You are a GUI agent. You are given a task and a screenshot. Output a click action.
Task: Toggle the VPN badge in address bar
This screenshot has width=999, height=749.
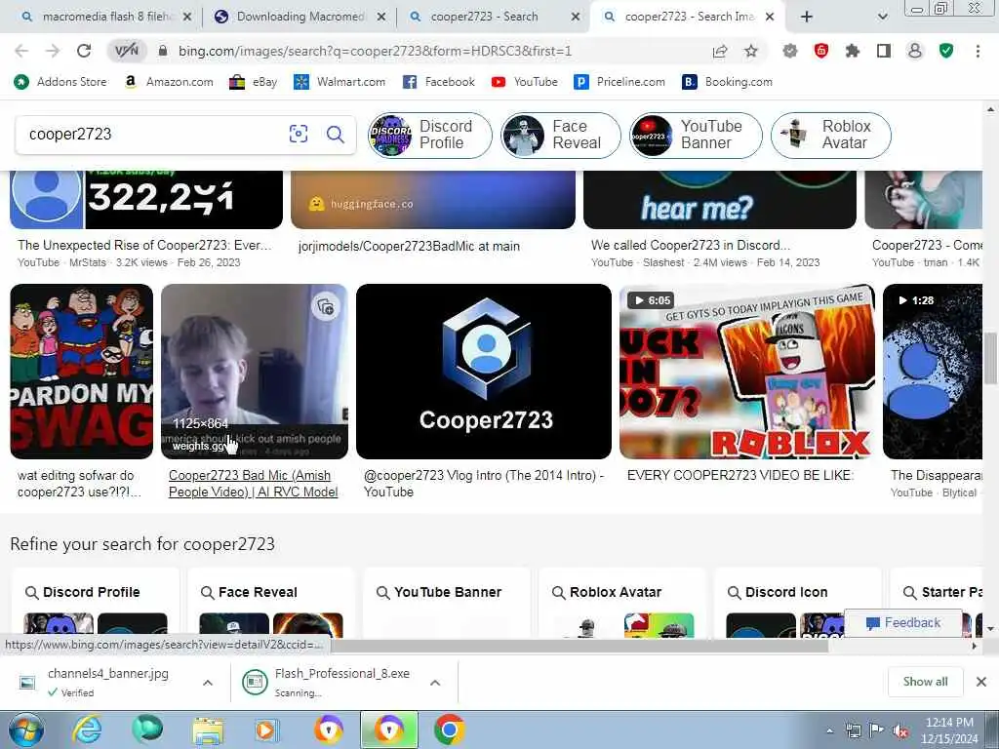tap(126, 51)
